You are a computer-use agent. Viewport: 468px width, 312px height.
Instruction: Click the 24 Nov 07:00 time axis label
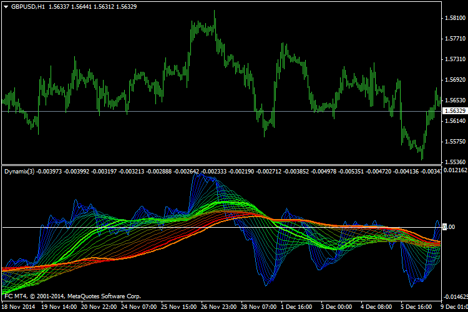tap(139, 307)
